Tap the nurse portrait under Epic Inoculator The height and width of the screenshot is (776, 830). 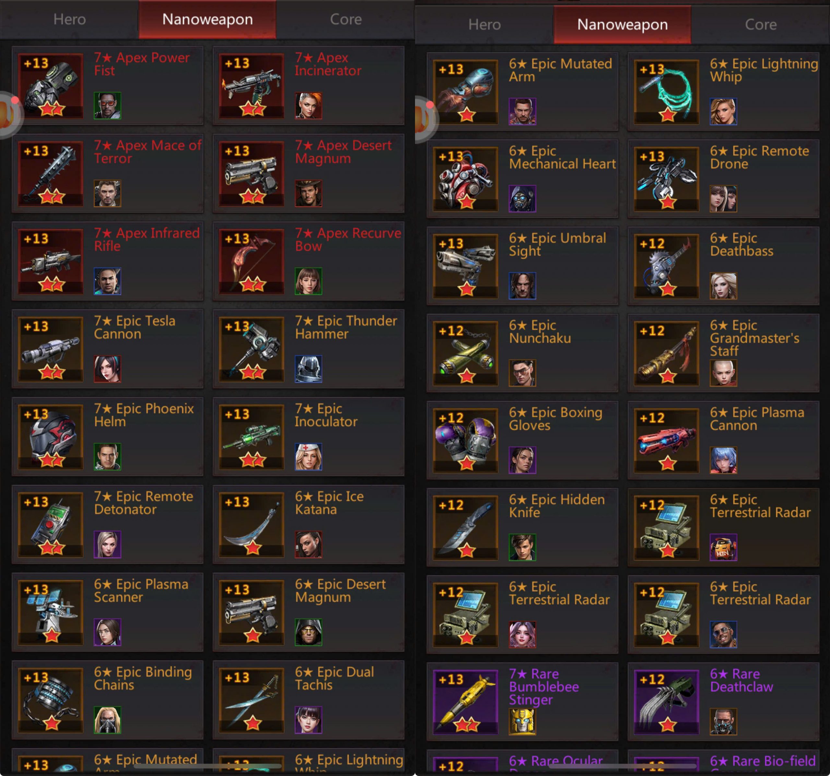(x=308, y=457)
